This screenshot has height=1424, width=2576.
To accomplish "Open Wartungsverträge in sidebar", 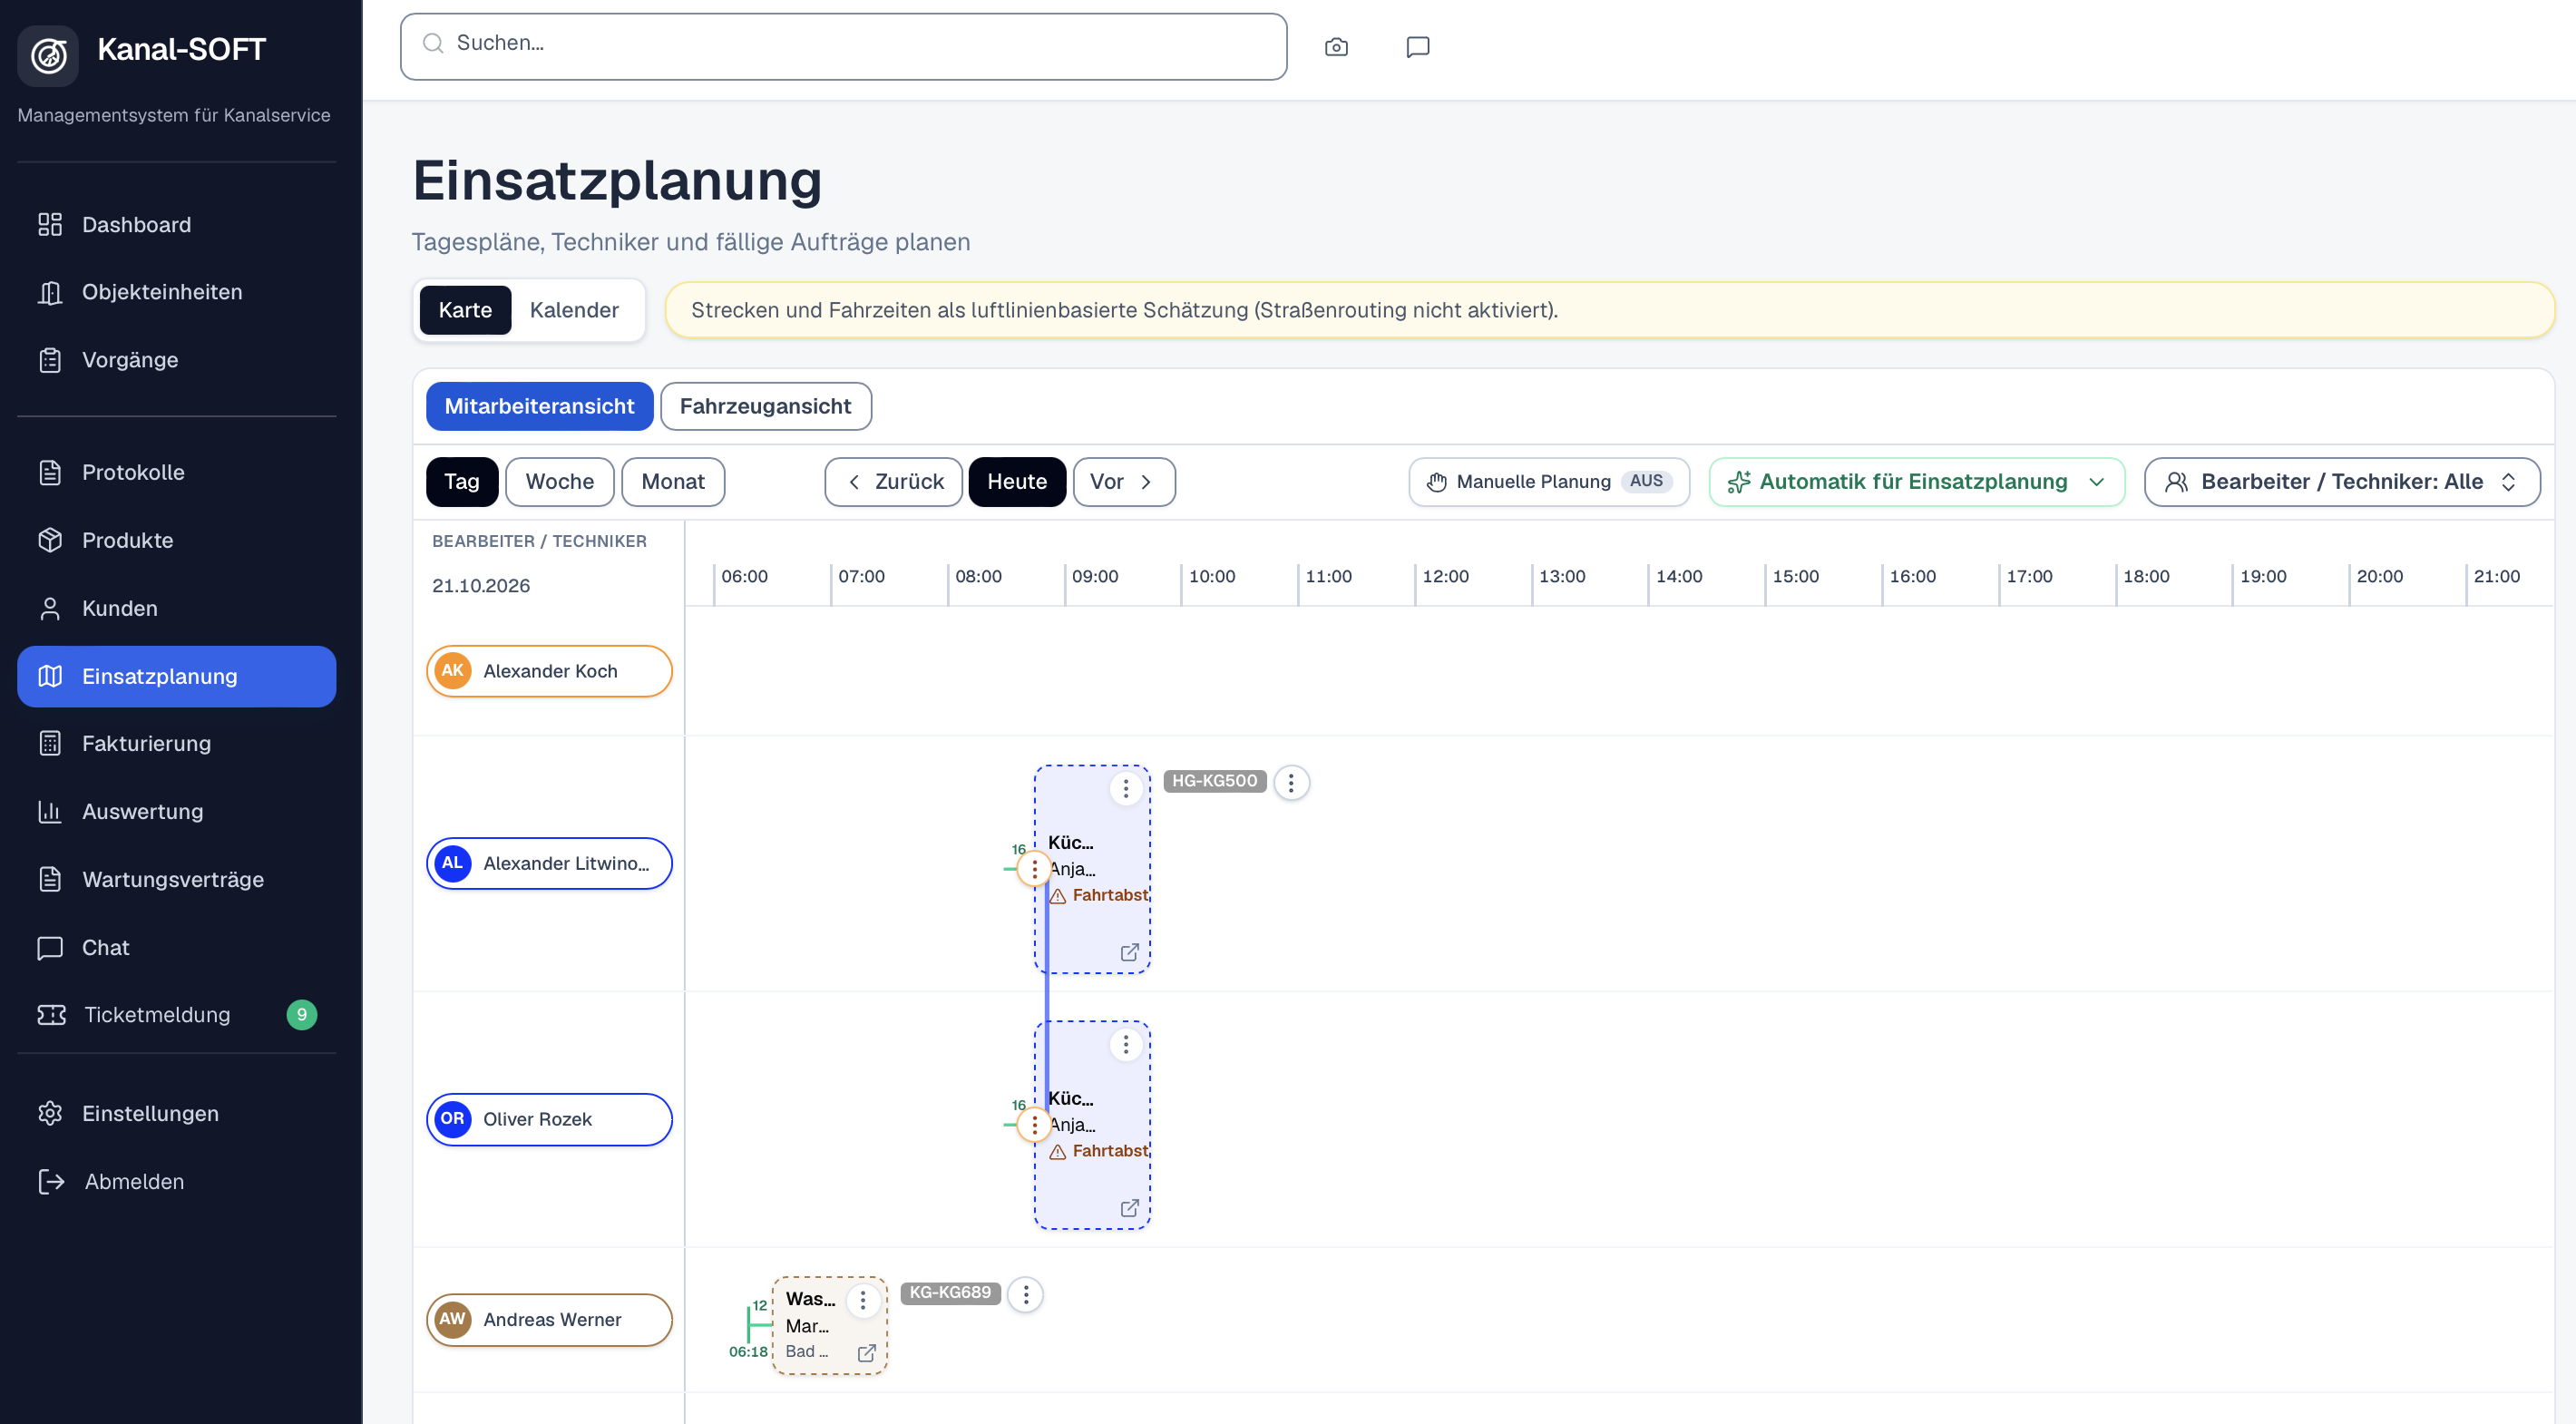I will tap(177, 879).
